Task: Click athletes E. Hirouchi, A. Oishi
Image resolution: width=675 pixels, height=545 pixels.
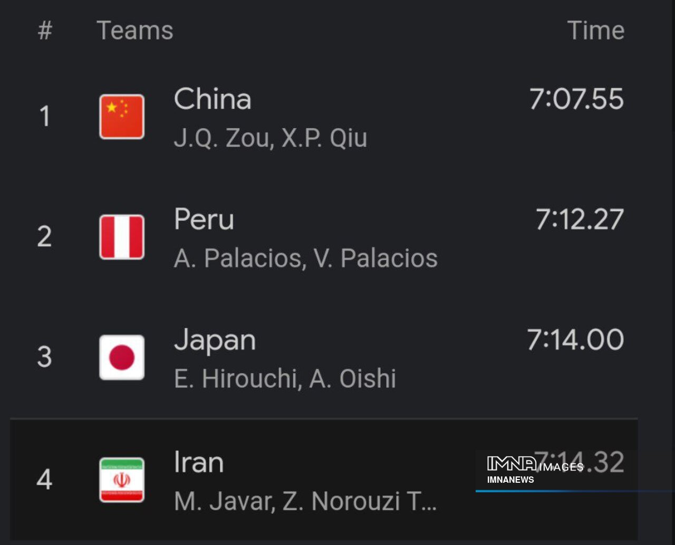Action: pyautogui.click(x=285, y=379)
